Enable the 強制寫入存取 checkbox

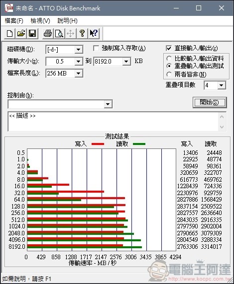[96, 48]
